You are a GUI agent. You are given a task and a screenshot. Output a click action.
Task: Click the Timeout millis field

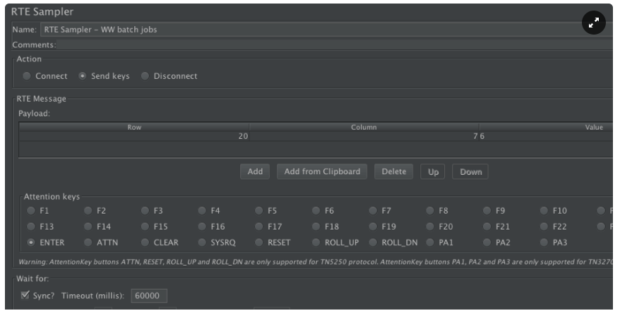pyautogui.click(x=148, y=295)
